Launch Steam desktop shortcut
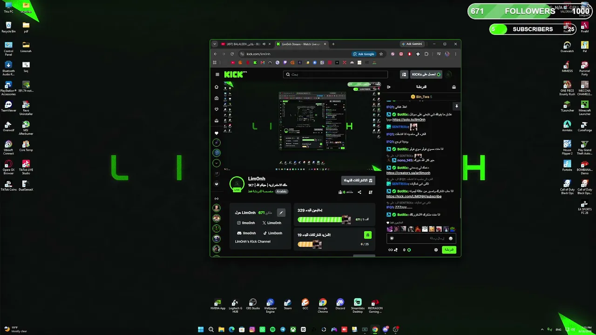This screenshot has height=335, width=596. tap(288, 305)
